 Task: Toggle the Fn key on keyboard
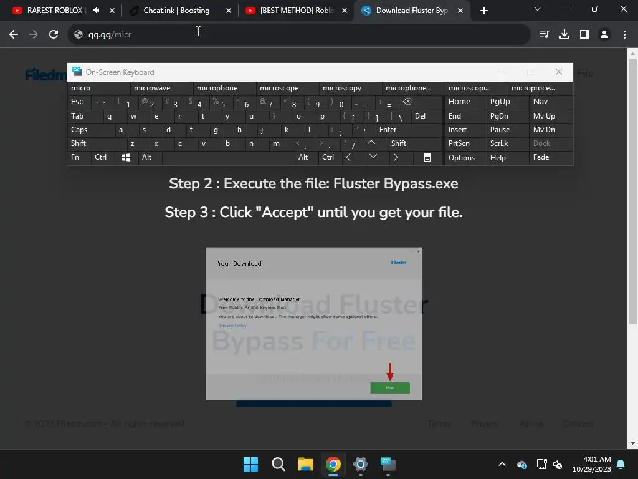click(x=79, y=158)
